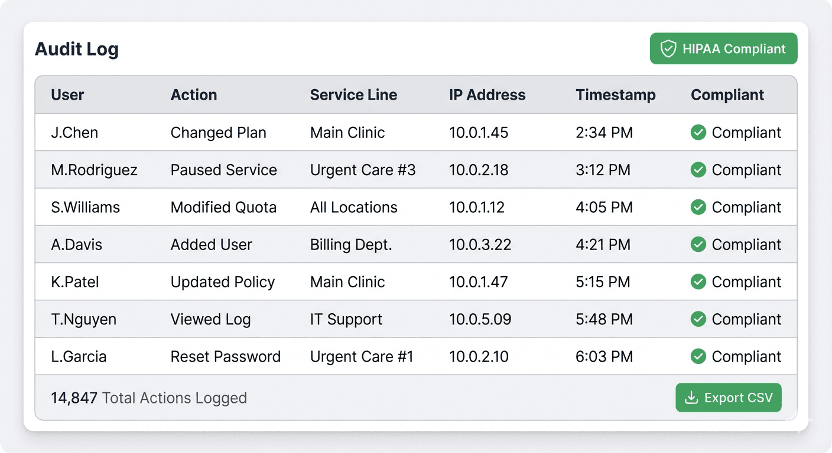Screen dimensions: 832x453
Task: Click the HIPAA Compliant shield icon
Action: pyautogui.click(x=668, y=48)
